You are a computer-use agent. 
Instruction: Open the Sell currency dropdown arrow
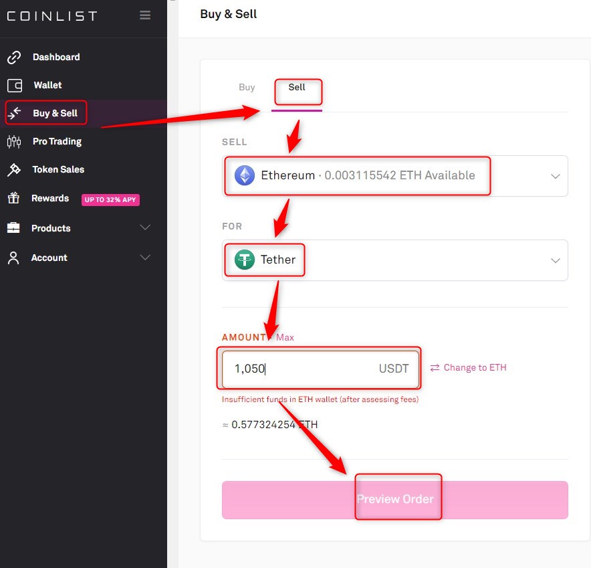(x=555, y=177)
